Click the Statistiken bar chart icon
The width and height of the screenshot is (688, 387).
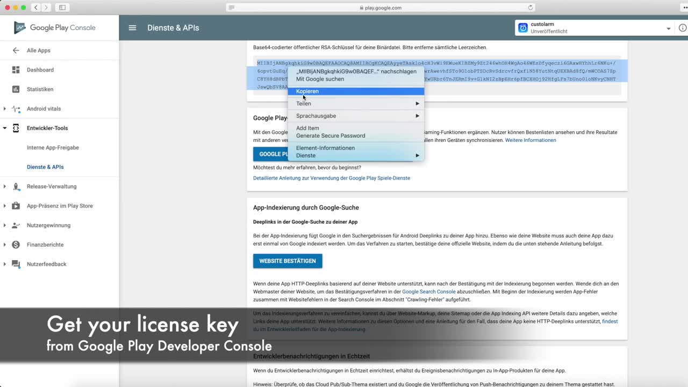[x=16, y=89]
